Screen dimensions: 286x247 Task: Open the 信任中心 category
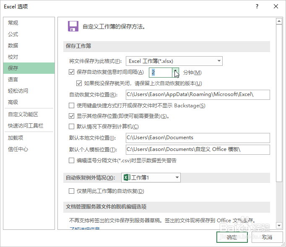click(29, 149)
